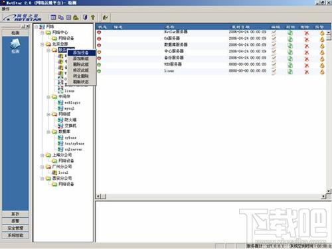
Task: Click red status icon of NetStar服务器 row
Action: tap(99, 33)
